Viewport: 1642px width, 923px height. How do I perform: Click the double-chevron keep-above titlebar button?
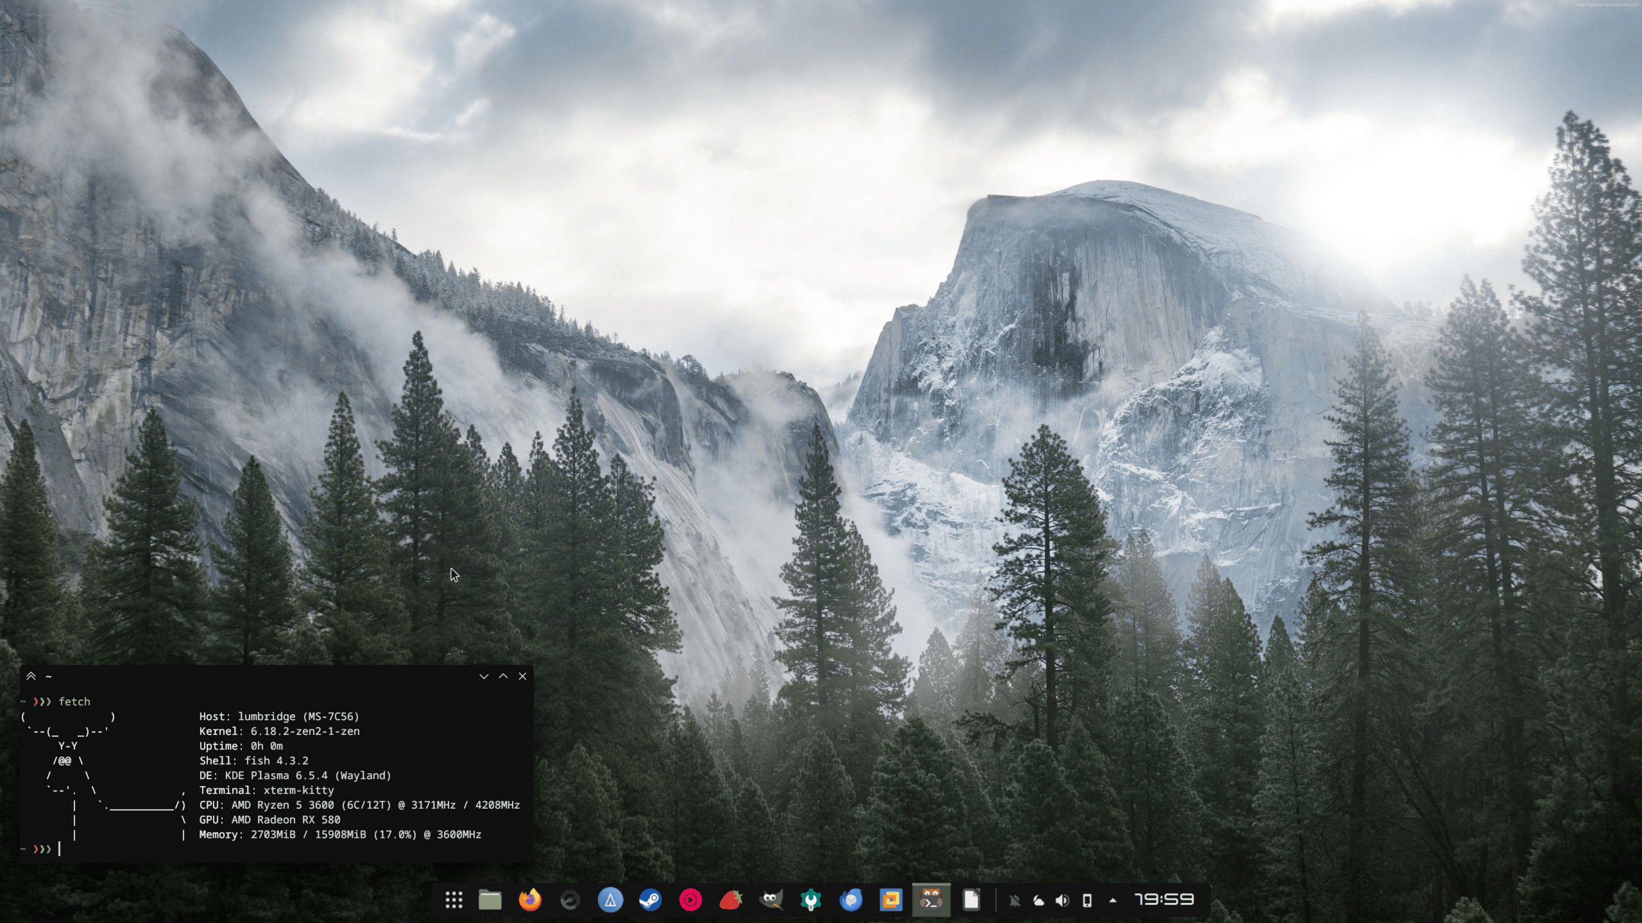click(x=31, y=676)
